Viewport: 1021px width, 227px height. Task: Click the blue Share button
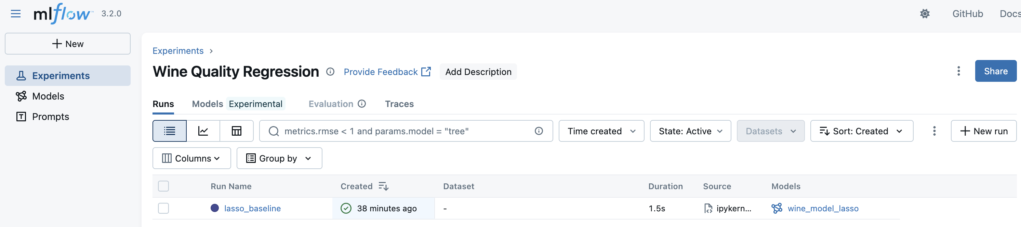click(x=995, y=71)
